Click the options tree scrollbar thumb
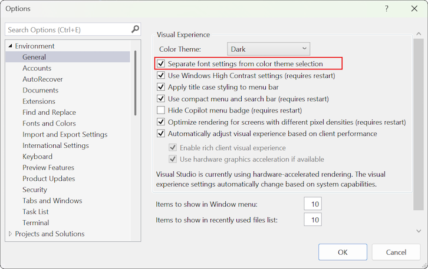428x269 pixels. point(136,83)
